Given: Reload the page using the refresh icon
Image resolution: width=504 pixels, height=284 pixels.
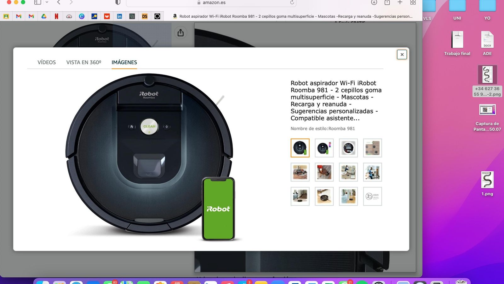Looking at the screenshot, I should (x=292, y=3).
